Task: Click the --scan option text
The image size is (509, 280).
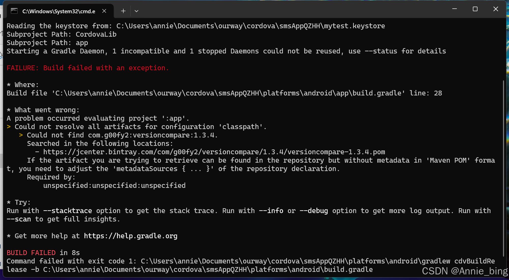Action: [19, 219]
